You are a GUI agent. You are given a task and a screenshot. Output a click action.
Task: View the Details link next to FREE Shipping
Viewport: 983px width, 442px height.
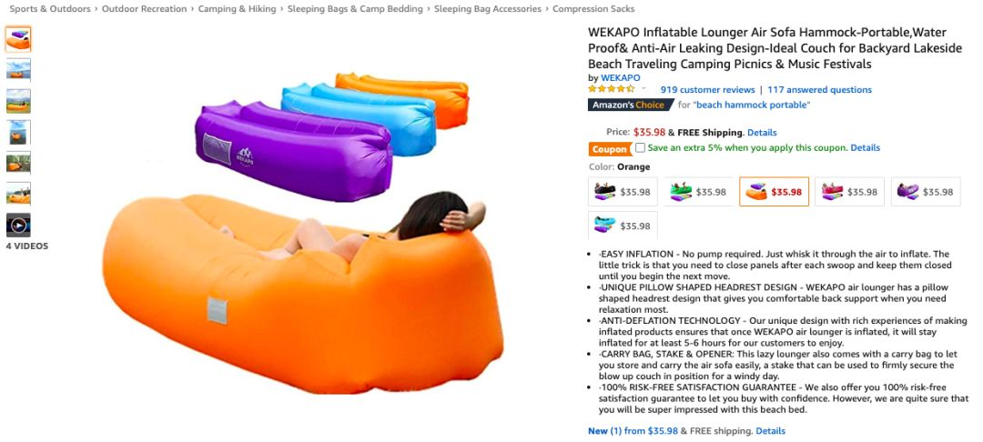point(762,133)
